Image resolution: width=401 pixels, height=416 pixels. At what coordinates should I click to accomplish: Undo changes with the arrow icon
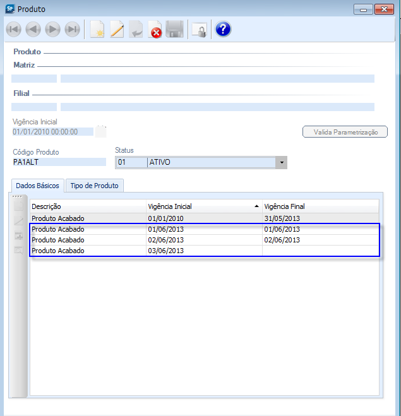tap(136, 30)
